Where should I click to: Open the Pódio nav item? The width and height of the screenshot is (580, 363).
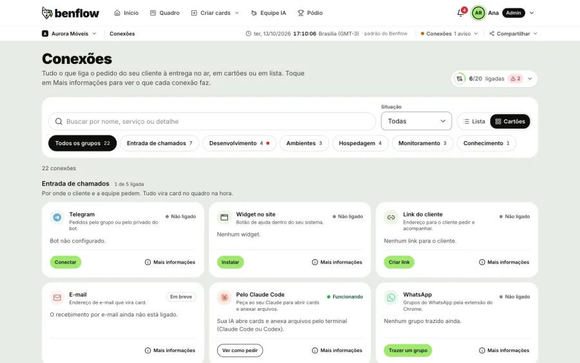(x=310, y=13)
